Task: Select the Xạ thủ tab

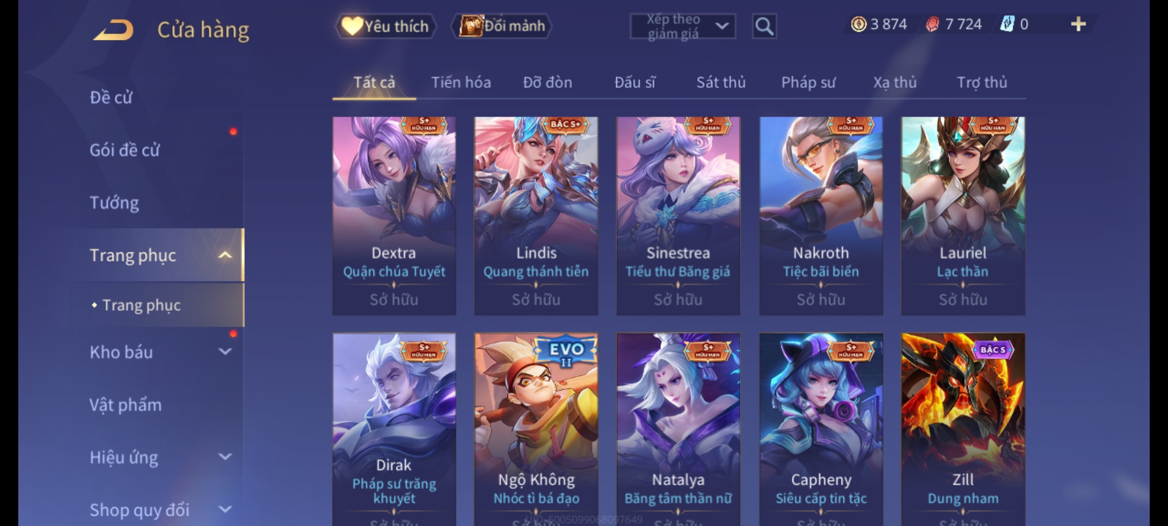Action: (894, 82)
